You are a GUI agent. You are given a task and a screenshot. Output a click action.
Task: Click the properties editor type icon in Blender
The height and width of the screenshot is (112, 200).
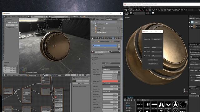(x=93, y=38)
